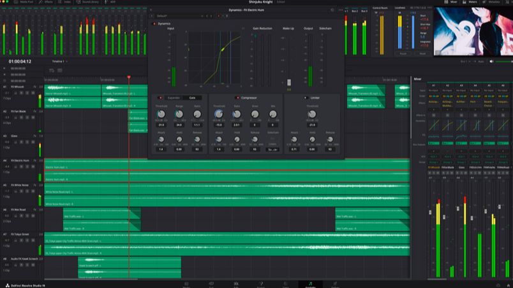Switch to the Gate tab
The height and width of the screenshot is (288, 513).
(193, 97)
